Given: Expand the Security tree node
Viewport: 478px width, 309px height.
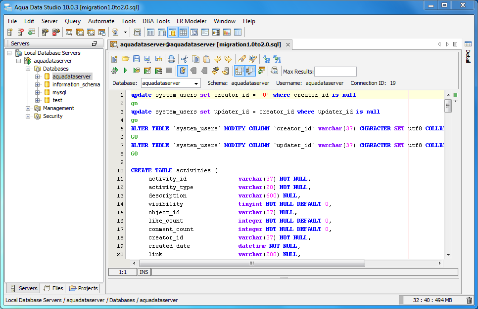Looking at the screenshot, I should tap(28, 116).
